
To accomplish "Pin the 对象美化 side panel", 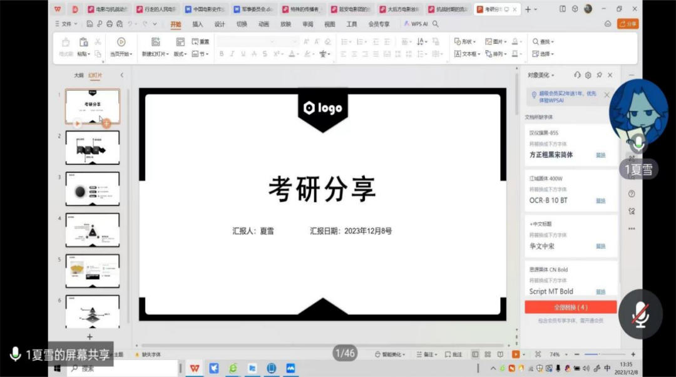I will [599, 75].
